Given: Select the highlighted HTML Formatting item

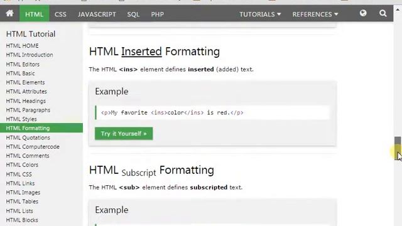Looking at the screenshot, I should pyautogui.click(x=41, y=128).
